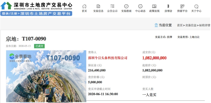Click the 公告公示 checklist icon

coord(112,6)
